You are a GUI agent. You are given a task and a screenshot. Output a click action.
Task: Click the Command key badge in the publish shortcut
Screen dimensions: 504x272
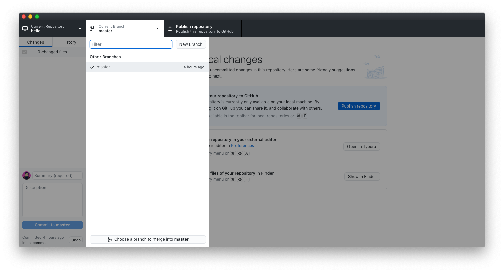(298, 116)
